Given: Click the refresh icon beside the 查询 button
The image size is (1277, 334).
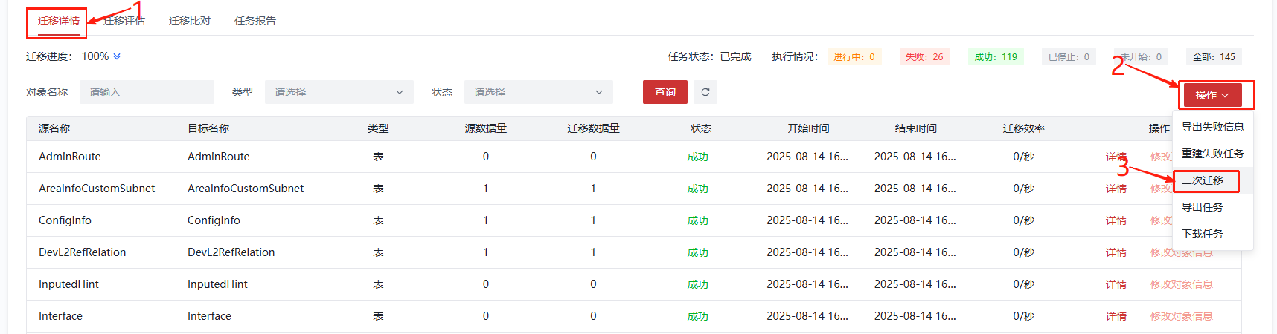Looking at the screenshot, I should pos(705,92).
